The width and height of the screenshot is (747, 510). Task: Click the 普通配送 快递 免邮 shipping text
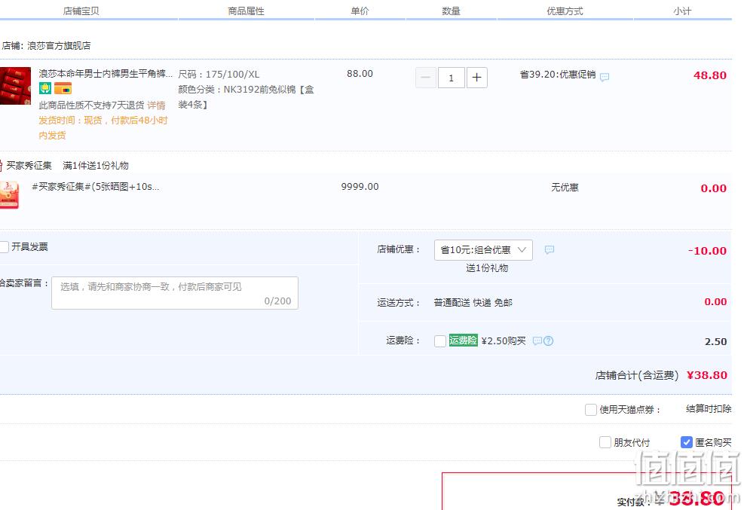click(473, 303)
